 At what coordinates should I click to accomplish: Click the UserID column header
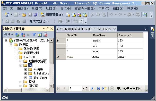(x=79, y=35)
